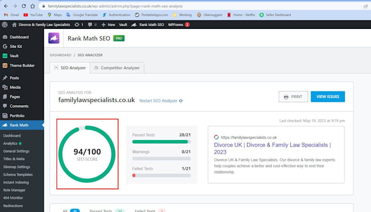Open the Home - Netflix bookmark
371x212 pixels.
[241, 15]
